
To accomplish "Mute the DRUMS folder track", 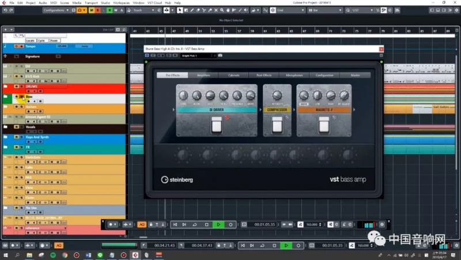I will (17, 86).
